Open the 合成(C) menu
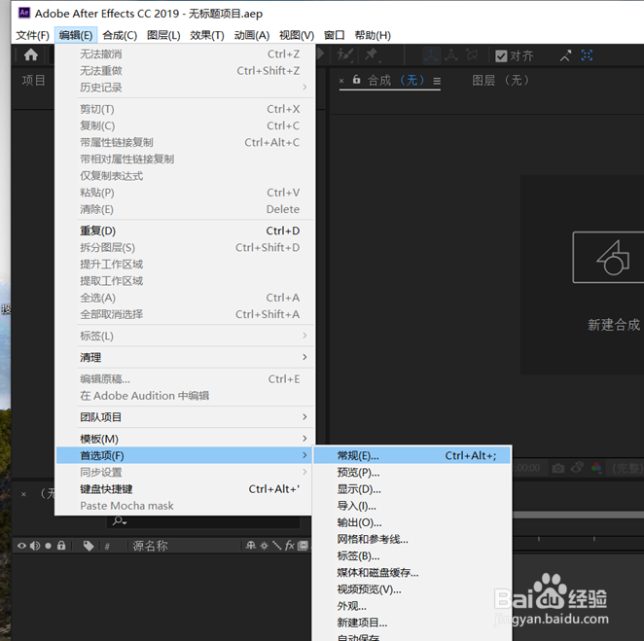 [x=120, y=35]
